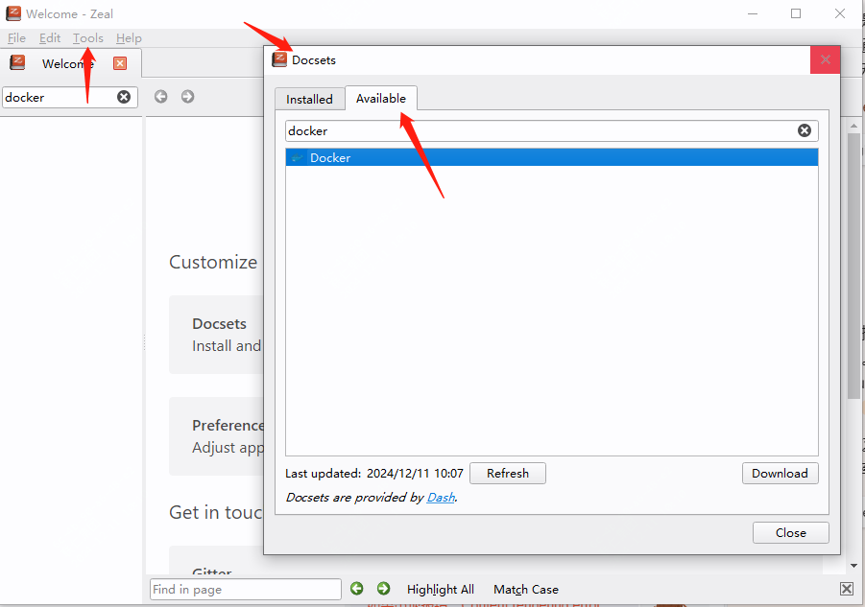Image resolution: width=865 pixels, height=607 pixels.
Task: Open the File menu
Action: (x=16, y=38)
